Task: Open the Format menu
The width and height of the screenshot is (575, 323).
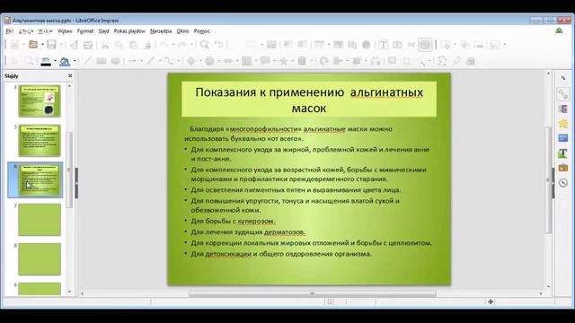Action: click(x=85, y=31)
